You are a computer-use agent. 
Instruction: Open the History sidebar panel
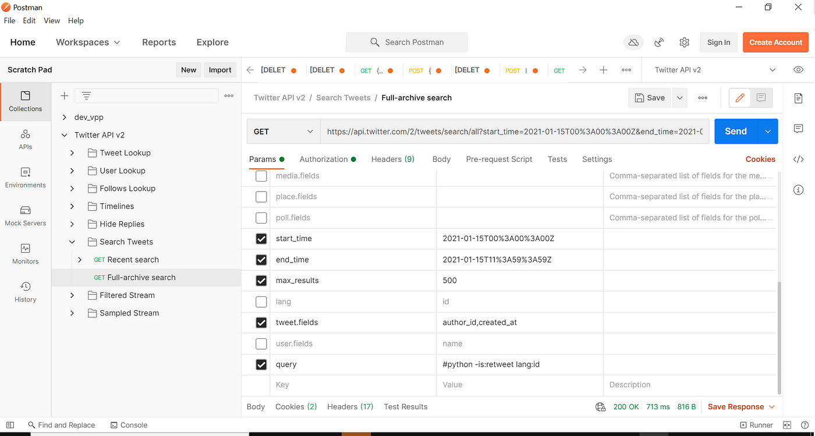coord(26,292)
